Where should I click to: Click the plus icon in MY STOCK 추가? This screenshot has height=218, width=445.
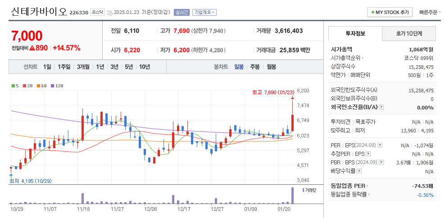point(373,13)
